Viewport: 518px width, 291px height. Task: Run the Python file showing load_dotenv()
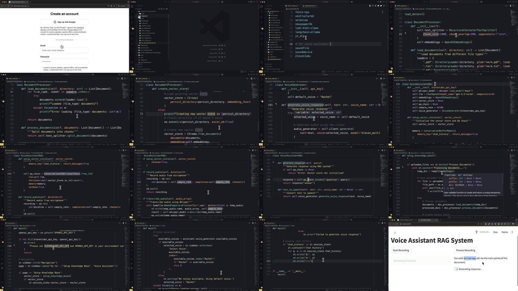[x=506, y=5]
